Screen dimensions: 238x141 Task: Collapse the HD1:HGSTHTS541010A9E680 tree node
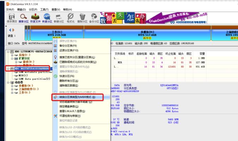coord(8,69)
